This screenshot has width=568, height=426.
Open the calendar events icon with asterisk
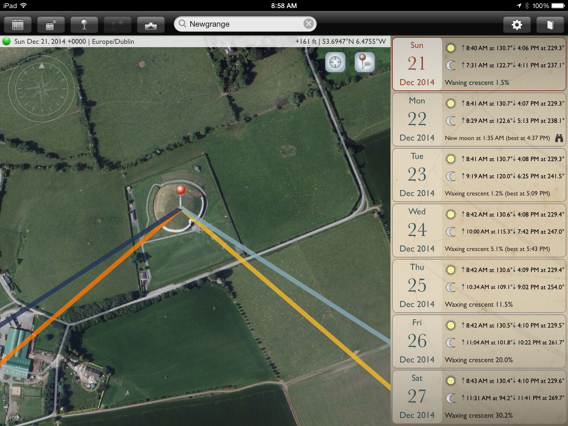click(51, 24)
